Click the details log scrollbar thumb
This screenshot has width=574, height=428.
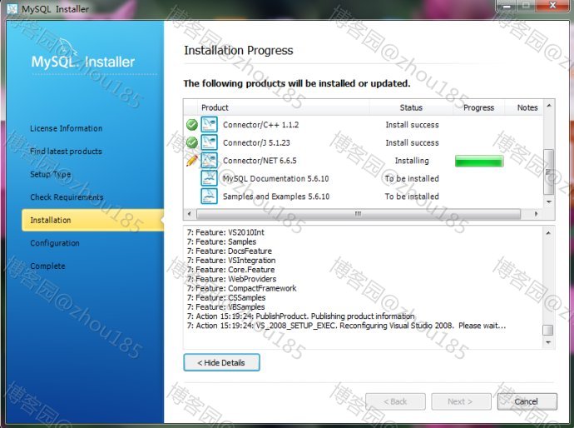coord(548,330)
